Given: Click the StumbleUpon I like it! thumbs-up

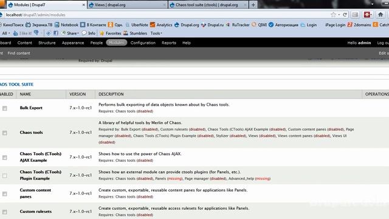Looking at the screenshot, I should click(x=22, y=33).
